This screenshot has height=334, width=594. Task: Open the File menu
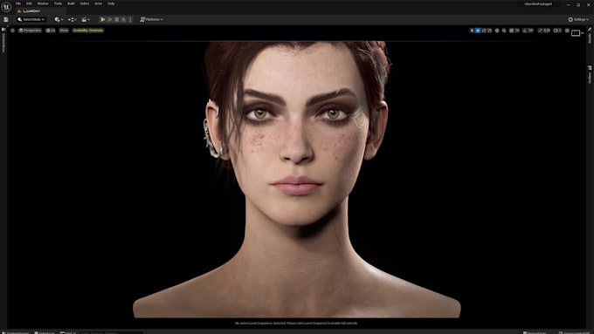pos(18,3)
